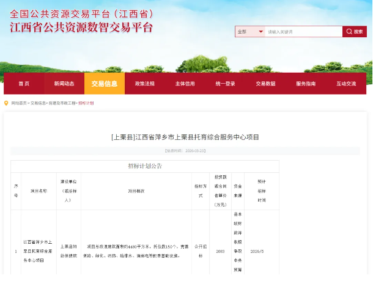The width and height of the screenshot is (373, 289).
Task: Click the 全国公共资源交易平台（江西省） heading
Action: point(81,14)
